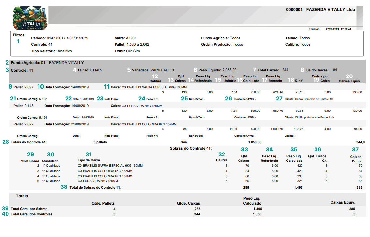The image size is (370, 237).
Task: Click the Vitally farm logo image
Action: pyautogui.click(x=30, y=18)
